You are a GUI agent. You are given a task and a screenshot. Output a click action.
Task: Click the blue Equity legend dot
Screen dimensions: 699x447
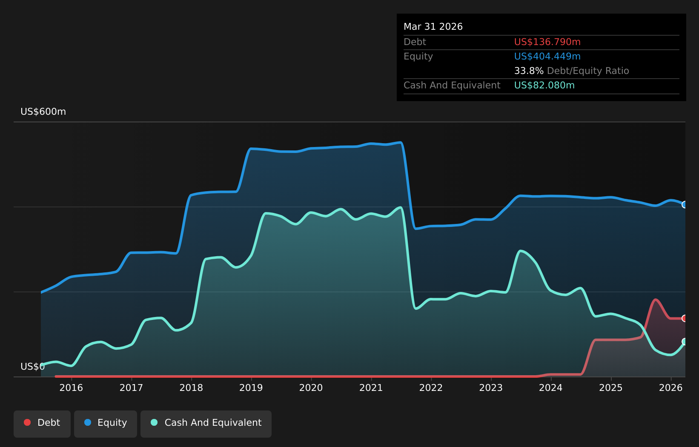(88, 422)
